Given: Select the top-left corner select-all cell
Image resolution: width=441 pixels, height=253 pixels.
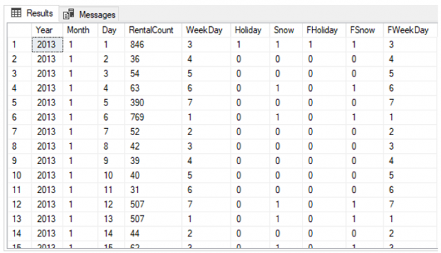Looking at the screenshot, I should pyautogui.click(x=19, y=30).
